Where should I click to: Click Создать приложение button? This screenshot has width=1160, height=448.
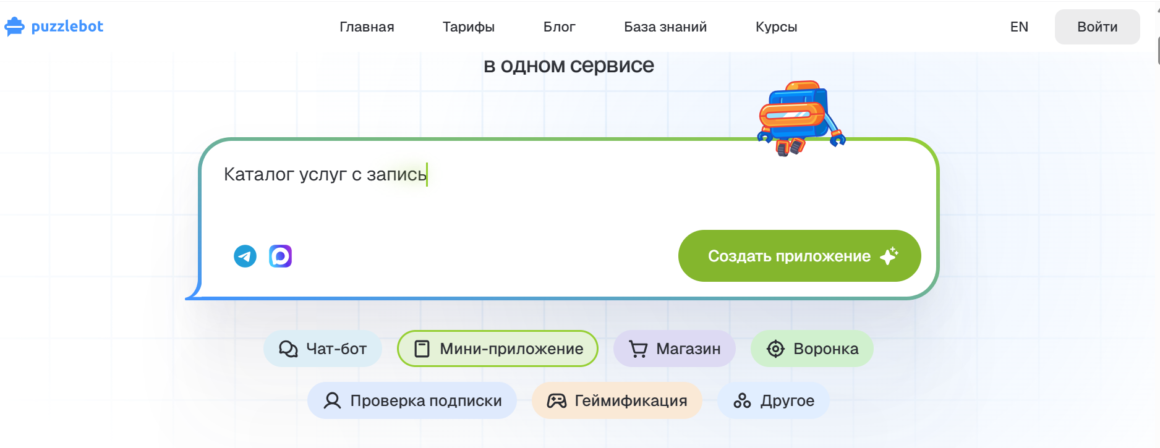click(800, 256)
